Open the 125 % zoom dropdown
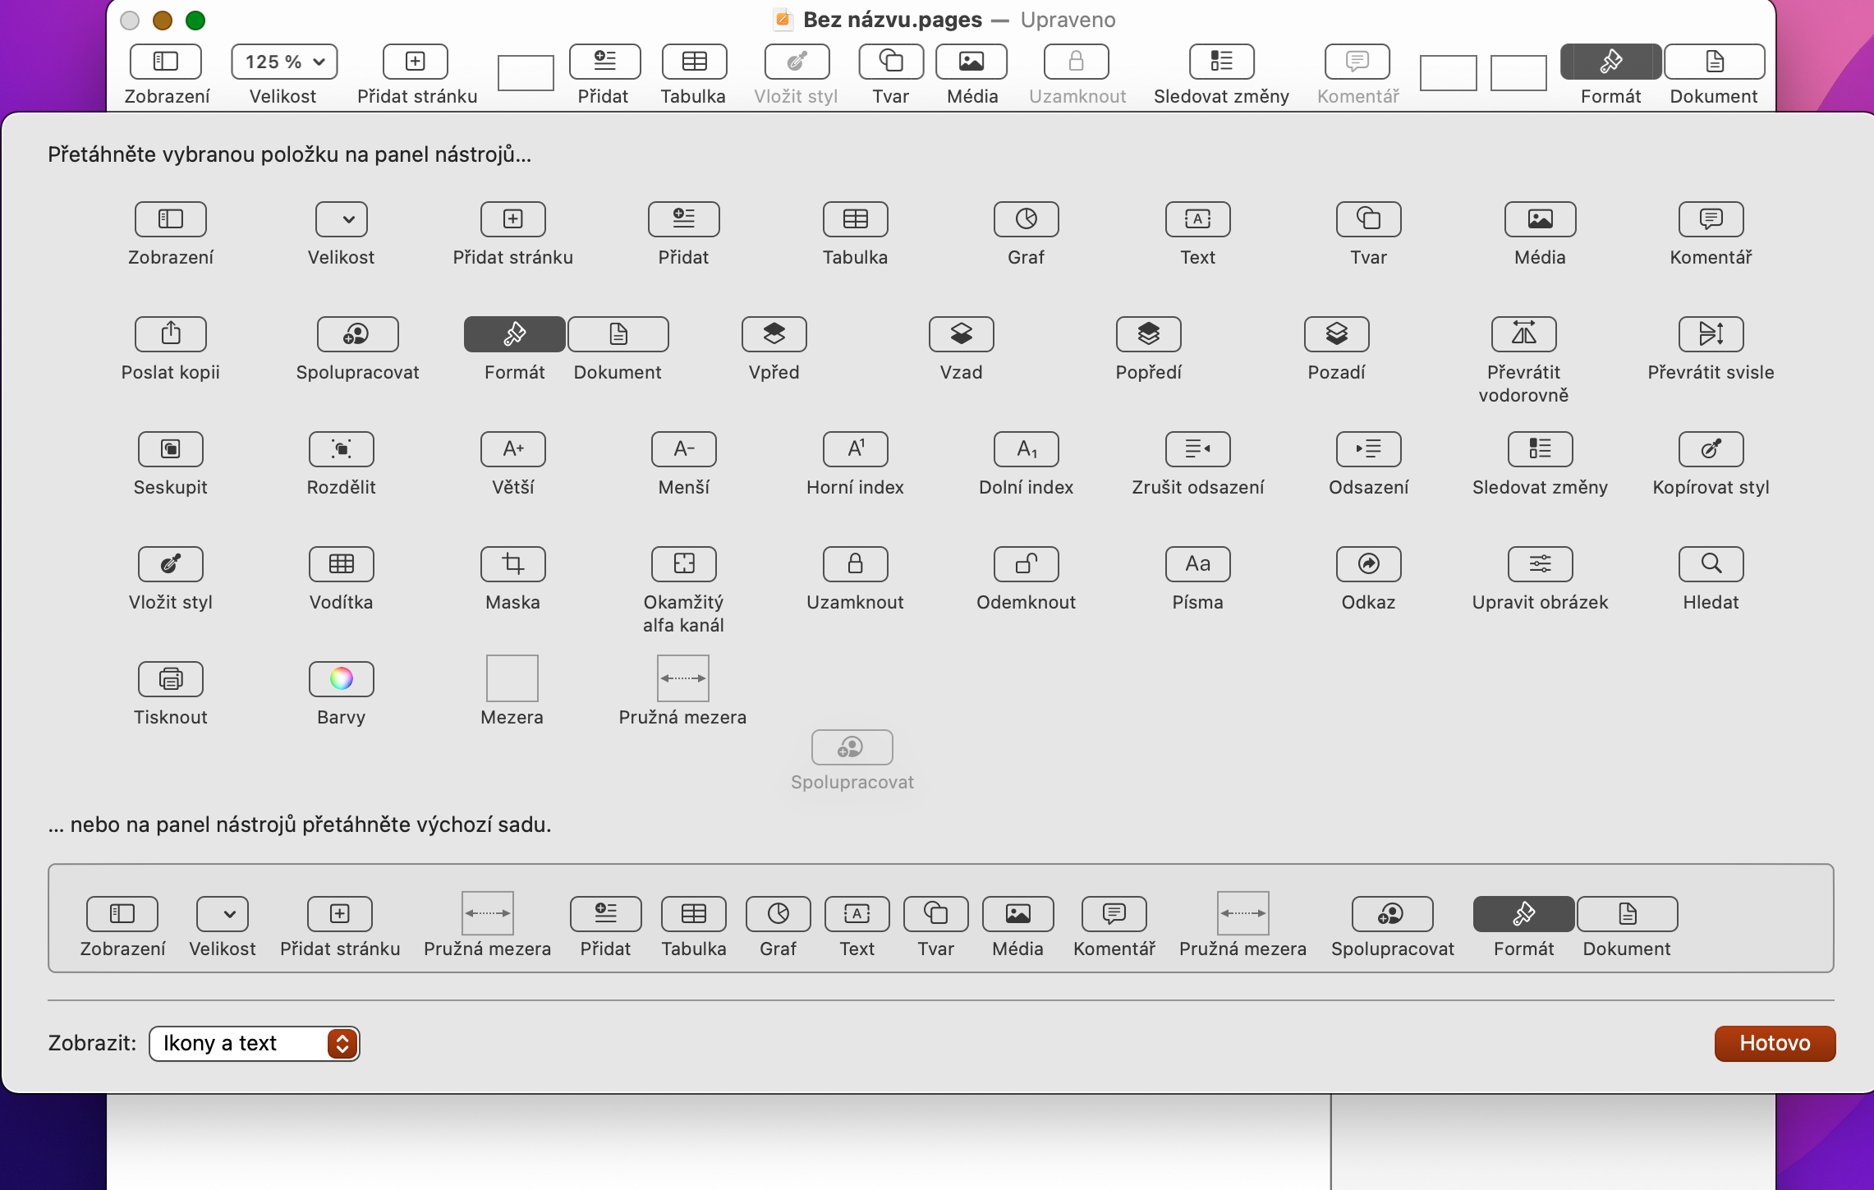The image size is (1874, 1190). [284, 62]
